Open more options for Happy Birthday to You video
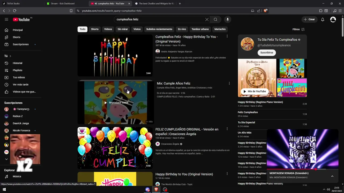Image resolution: width=344 pixels, height=193 pixels. pos(227,174)
